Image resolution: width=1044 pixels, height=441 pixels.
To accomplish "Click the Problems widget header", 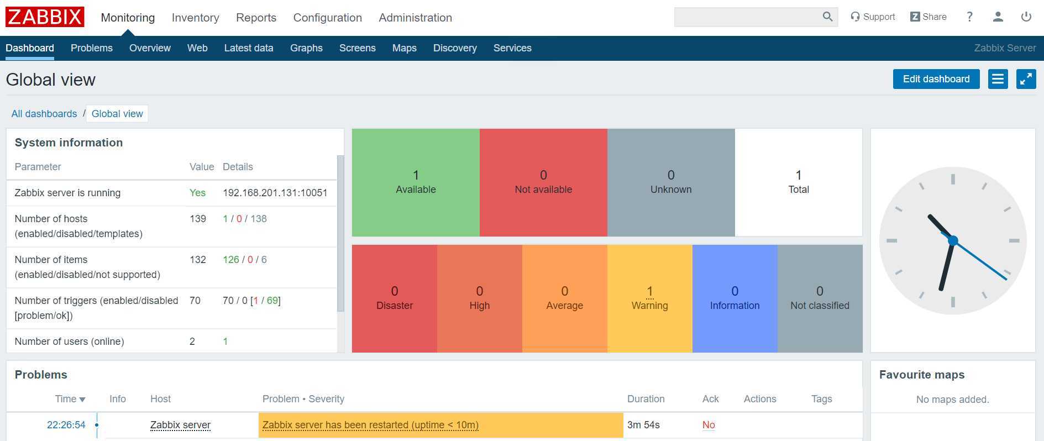I will coord(41,375).
